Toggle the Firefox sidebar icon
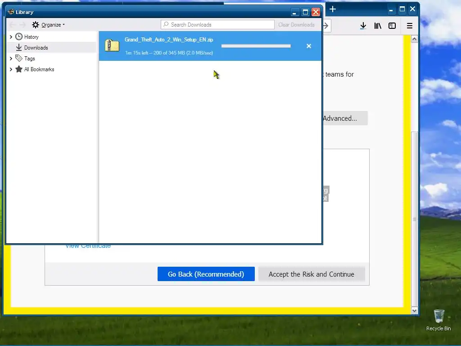 (x=392, y=26)
